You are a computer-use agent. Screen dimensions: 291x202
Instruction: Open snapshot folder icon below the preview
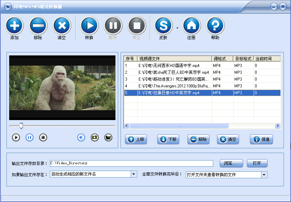[x=108, y=137]
